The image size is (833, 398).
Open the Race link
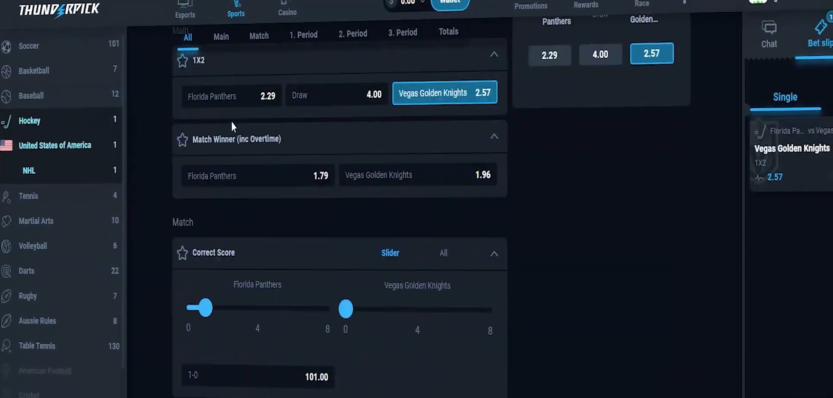pyautogui.click(x=642, y=3)
